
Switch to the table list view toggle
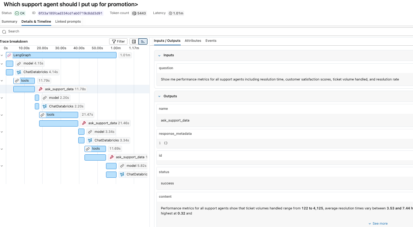coord(134,41)
